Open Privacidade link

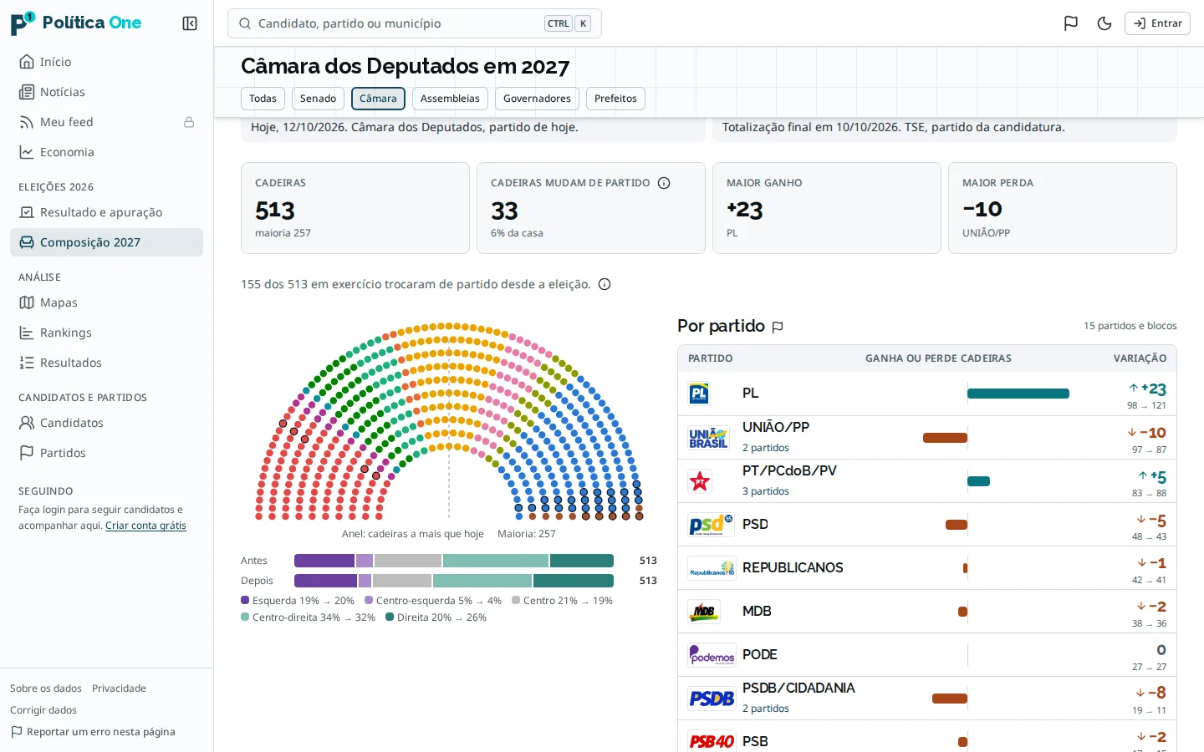(x=119, y=688)
